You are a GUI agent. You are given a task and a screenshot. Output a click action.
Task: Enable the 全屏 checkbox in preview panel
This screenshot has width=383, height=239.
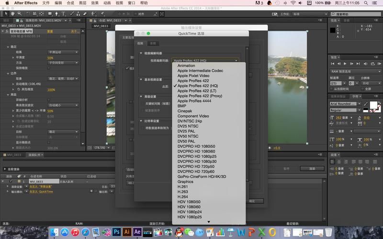pos(362,89)
